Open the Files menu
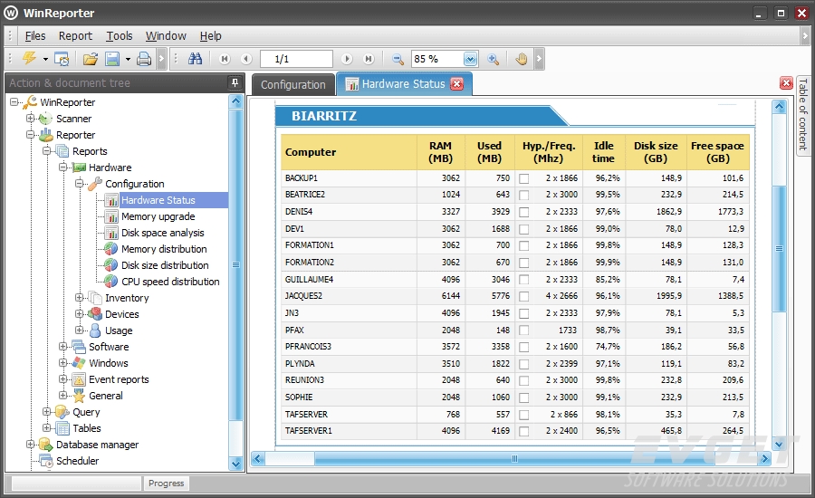The height and width of the screenshot is (498, 815). tap(35, 36)
